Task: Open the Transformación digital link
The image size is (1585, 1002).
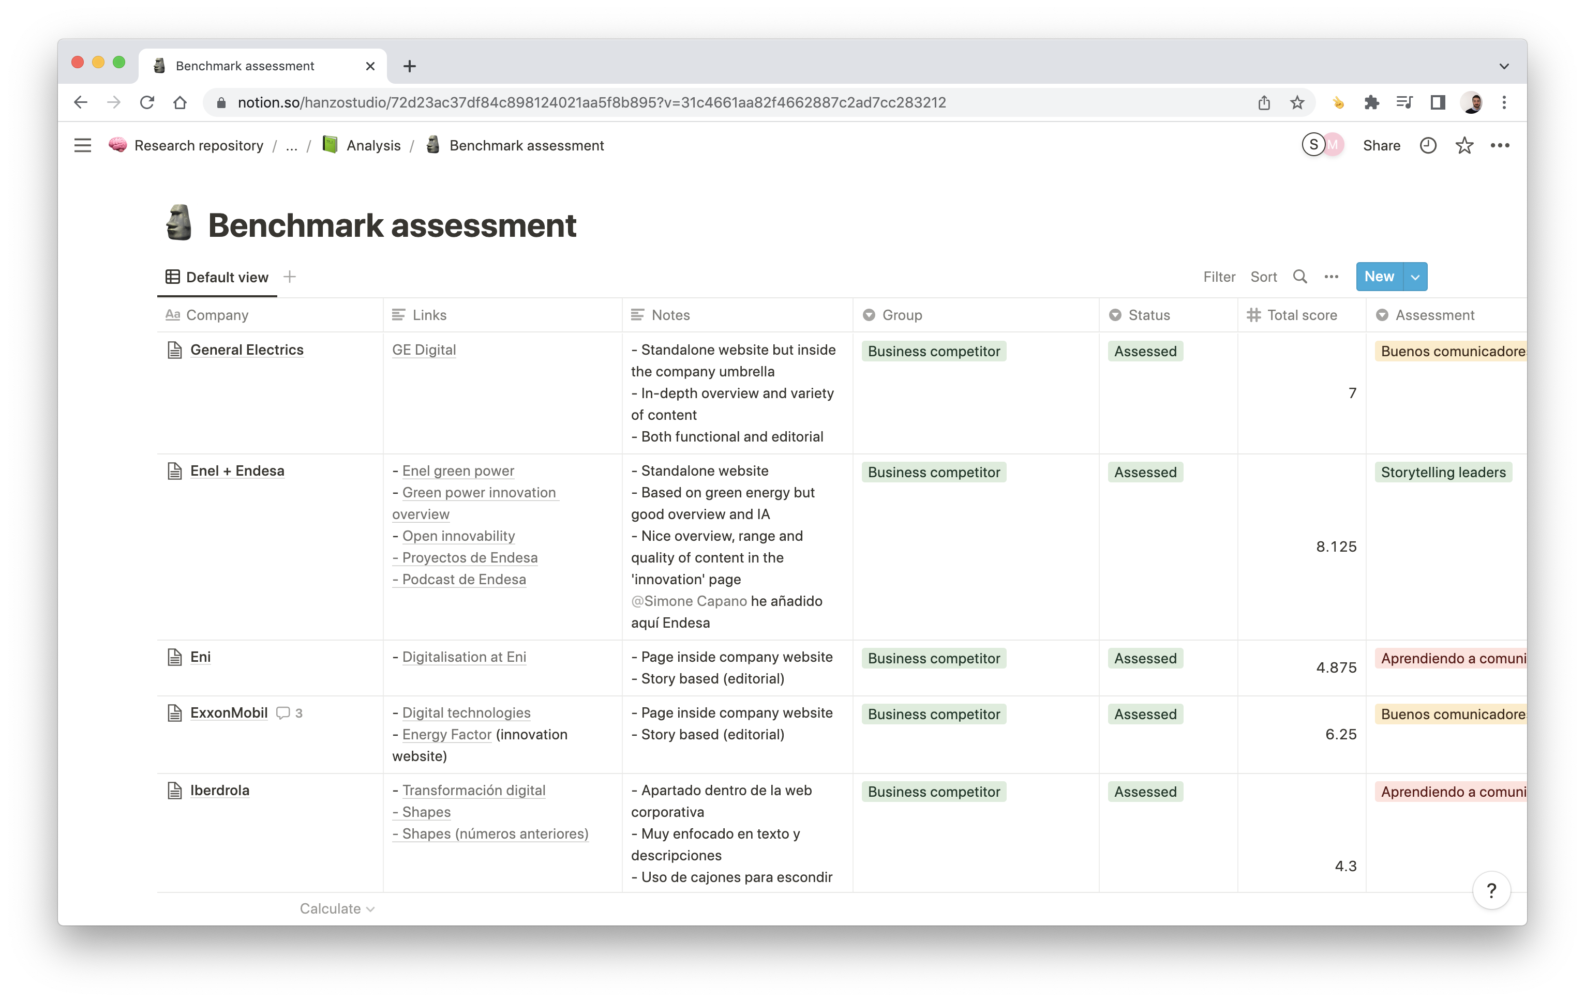Action: click(x=474, y=791)
